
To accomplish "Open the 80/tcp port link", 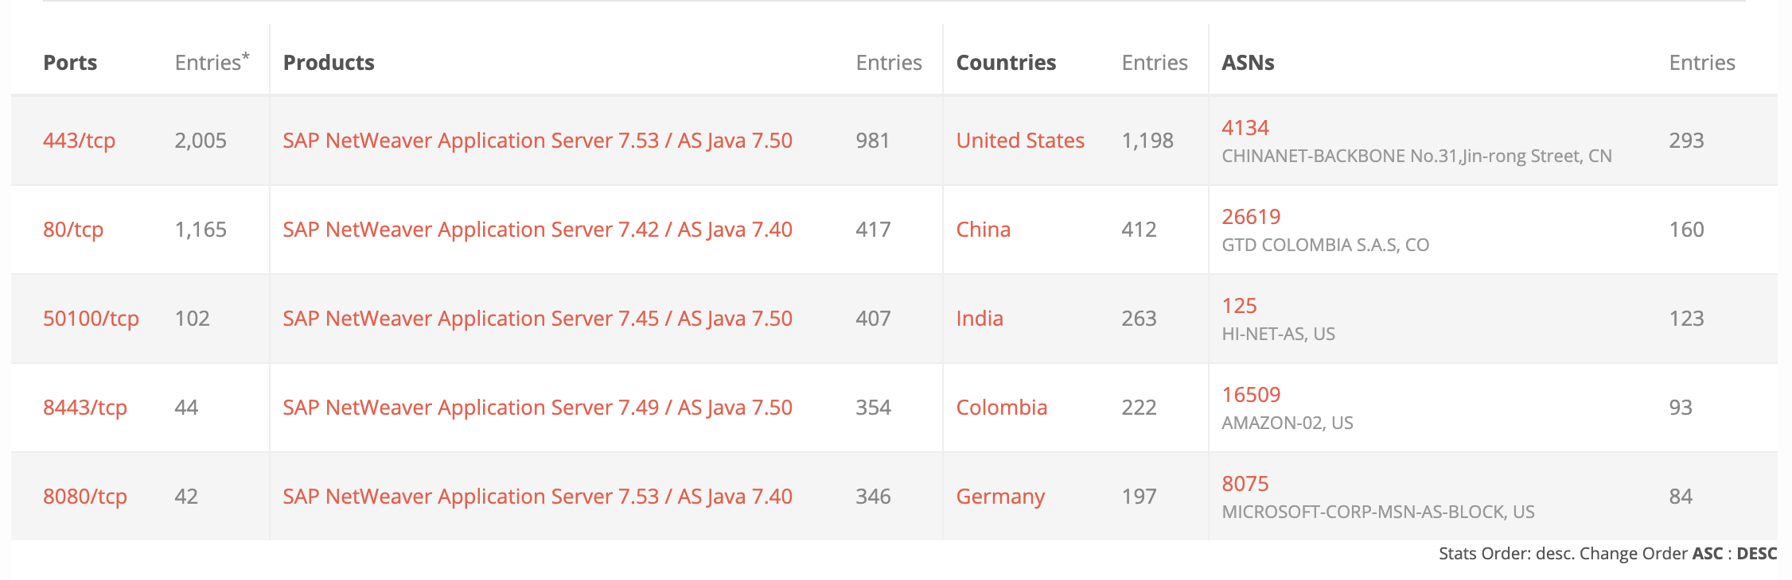I will [x=73, y=230].
